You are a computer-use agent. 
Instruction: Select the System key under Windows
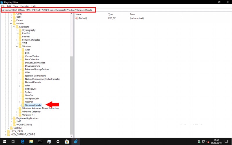[28, 92]
